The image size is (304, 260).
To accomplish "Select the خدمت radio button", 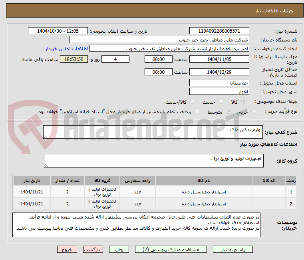I will [x=221, y=101].
